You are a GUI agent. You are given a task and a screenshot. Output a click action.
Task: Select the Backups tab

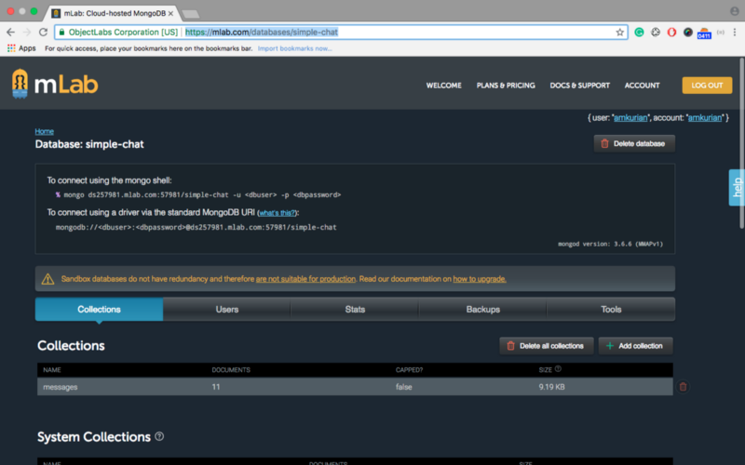pyautogui.click(x=482, y=310)
